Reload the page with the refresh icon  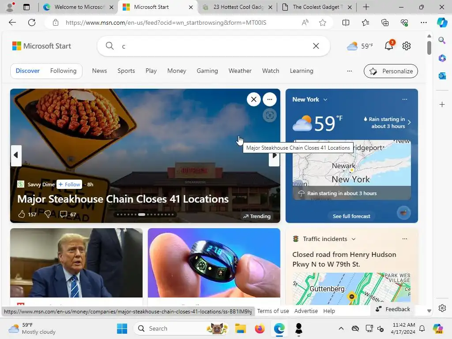(32, 23)
